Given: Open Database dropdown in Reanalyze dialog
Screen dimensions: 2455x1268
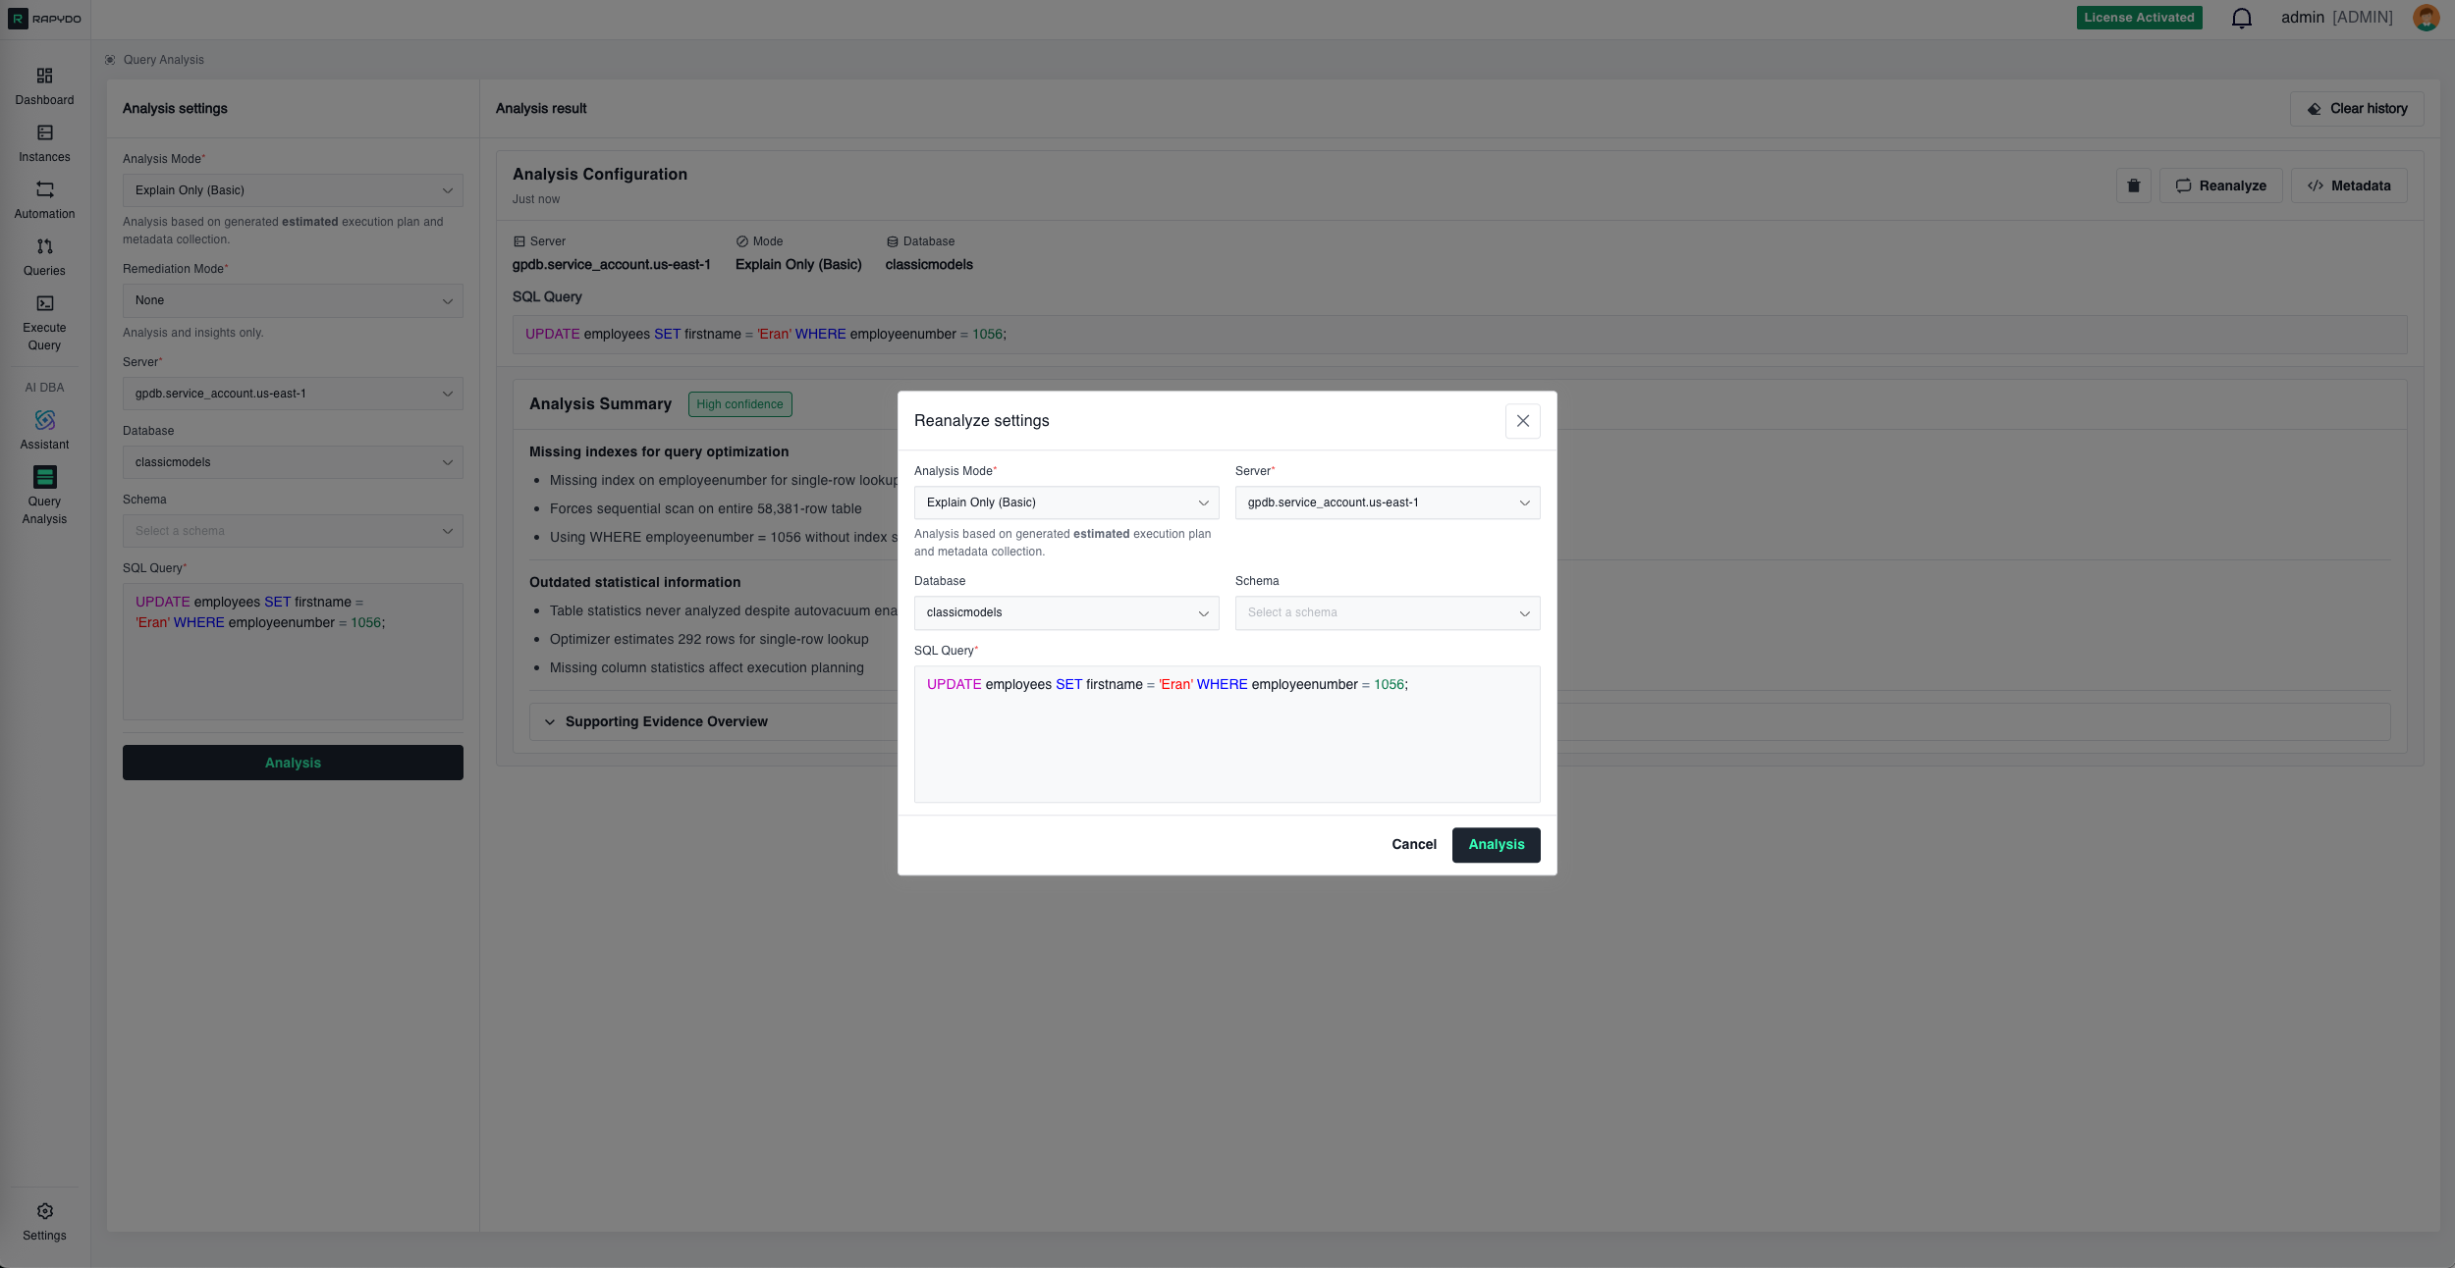Looking at the screenshot, I should click(x=1065, y=613).
